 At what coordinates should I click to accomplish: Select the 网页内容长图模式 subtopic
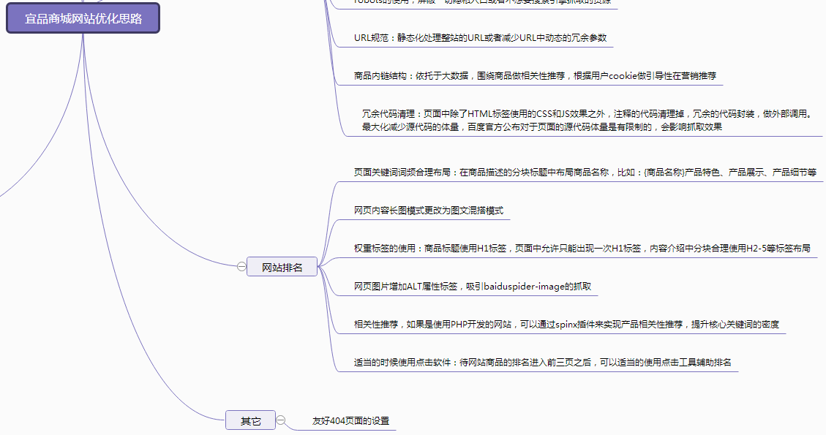coord(428,211)
